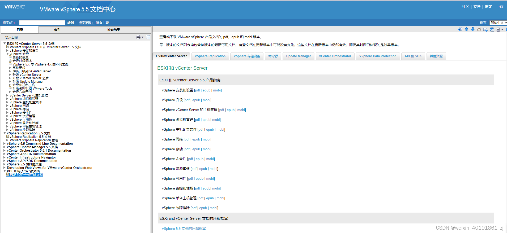Open pdf link for vSphere 安装和设置

(197, 90)
